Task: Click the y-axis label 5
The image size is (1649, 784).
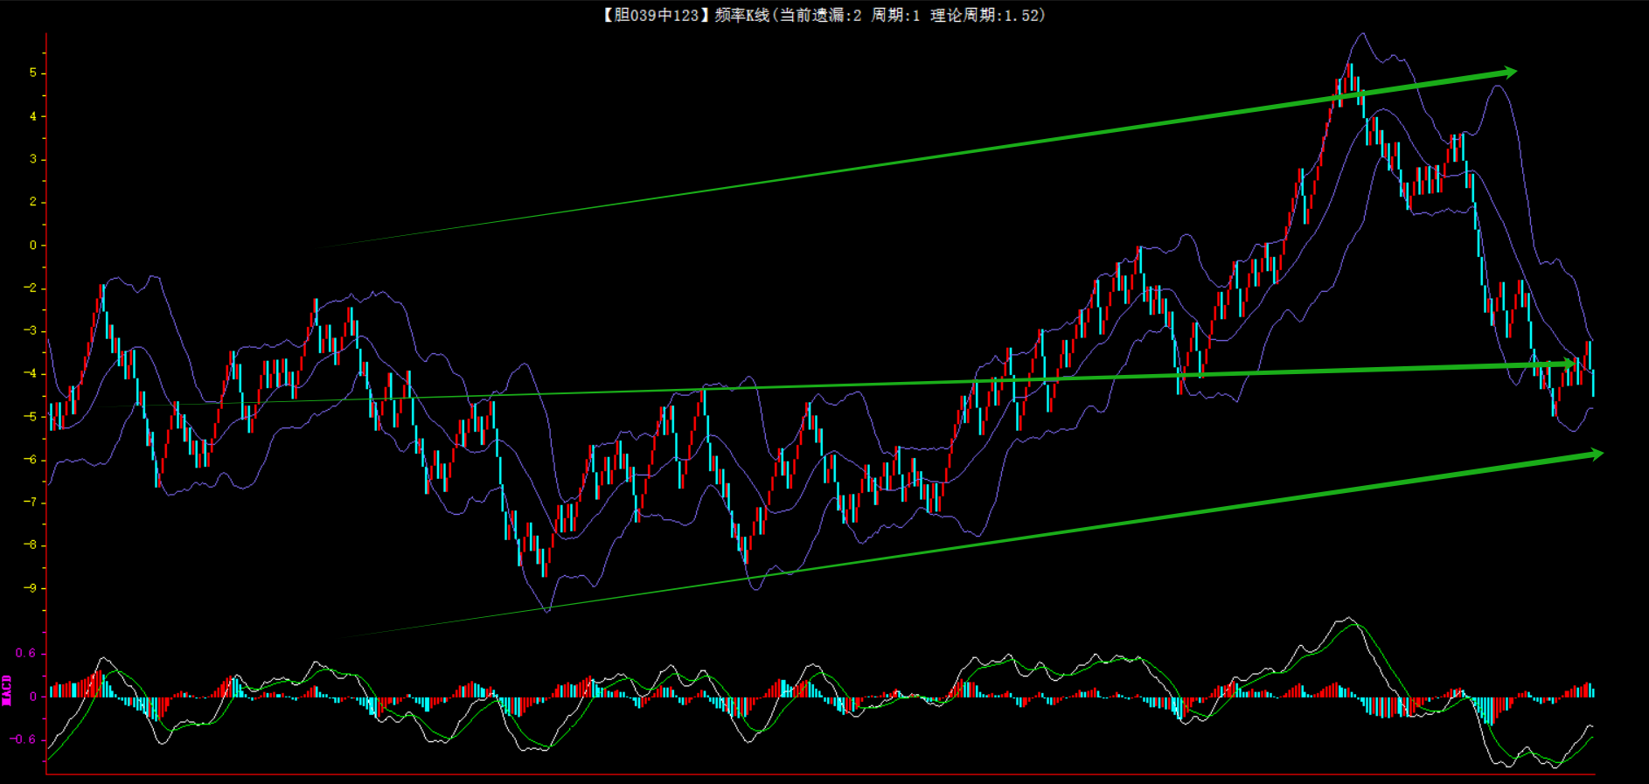Action: (33, 73)
